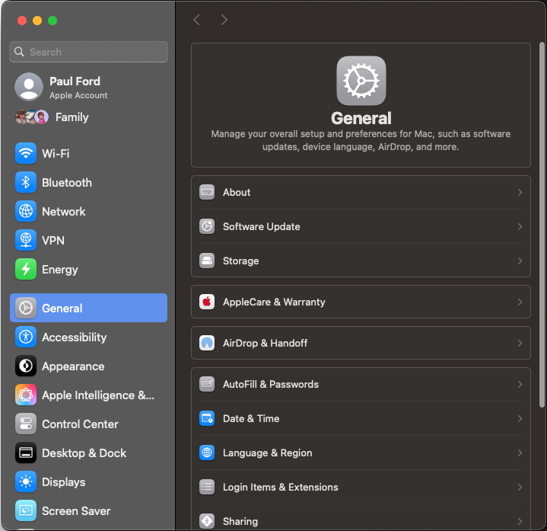Click the Date & Time calendar icon

[x=207, y=418]
